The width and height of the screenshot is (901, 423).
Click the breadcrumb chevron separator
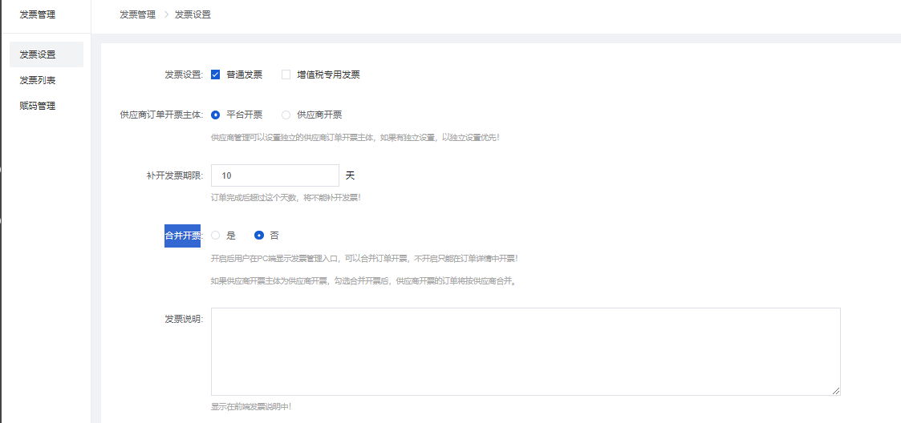pos(165,14)
